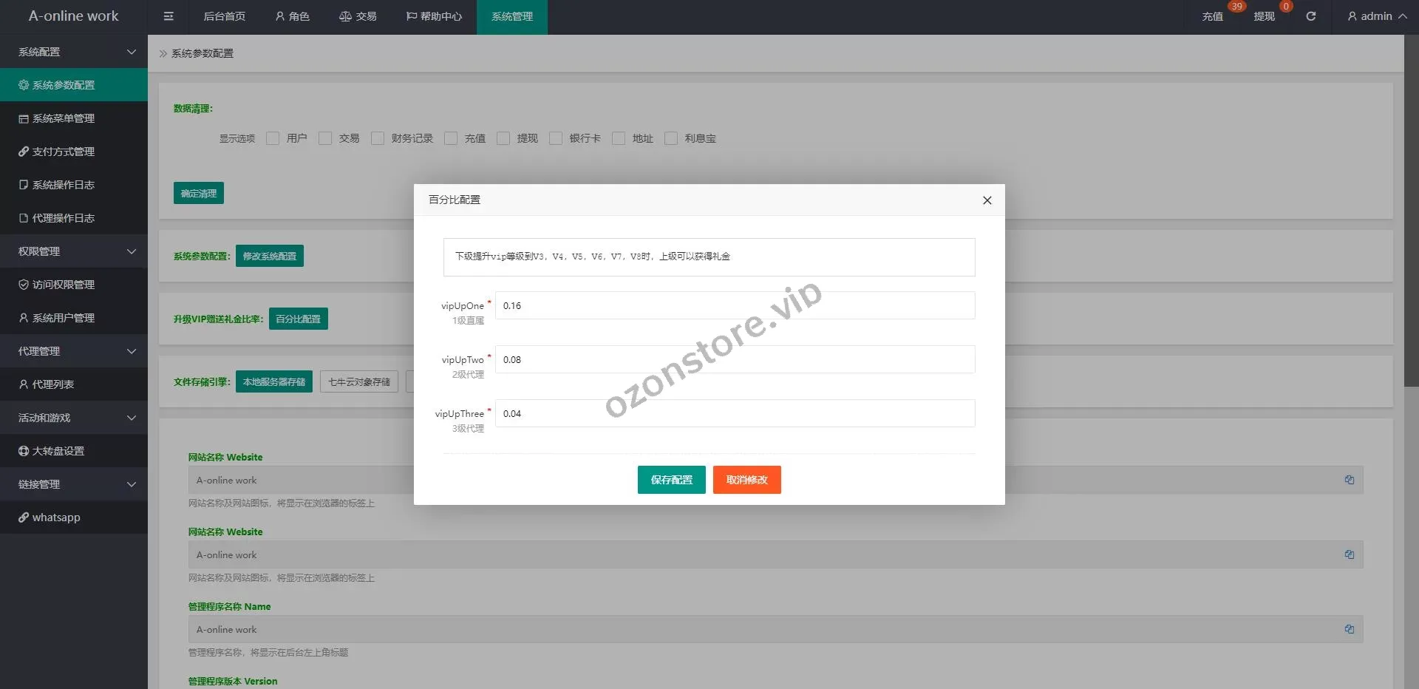Click copy icon beside 管理程序名称 field

pos(1349,629)
